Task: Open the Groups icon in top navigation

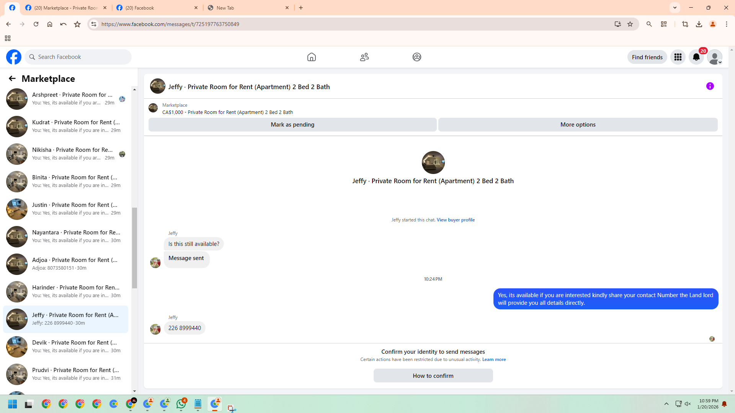Action: (x=417, y=57)
